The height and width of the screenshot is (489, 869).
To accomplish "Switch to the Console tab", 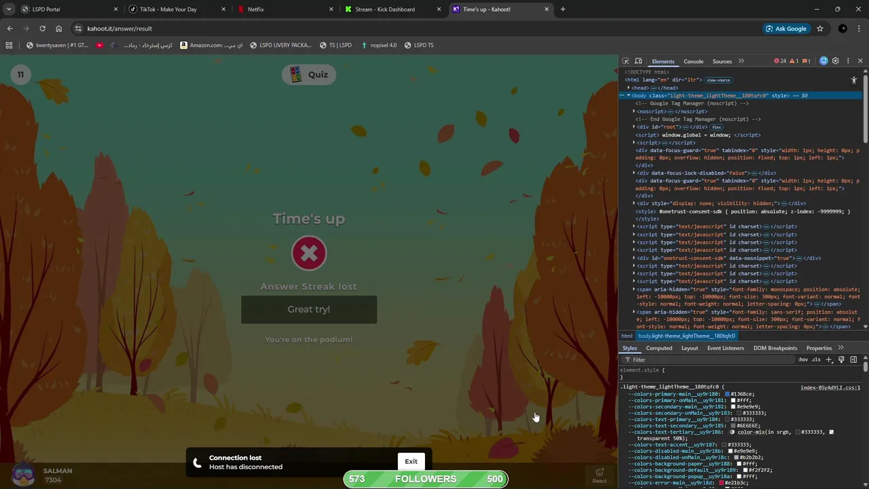I will tap(693, 61).
